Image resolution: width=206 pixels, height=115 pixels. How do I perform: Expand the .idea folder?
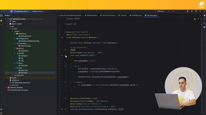point(8,21)
